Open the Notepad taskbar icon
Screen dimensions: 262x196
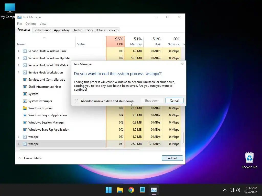click(142, 190)
